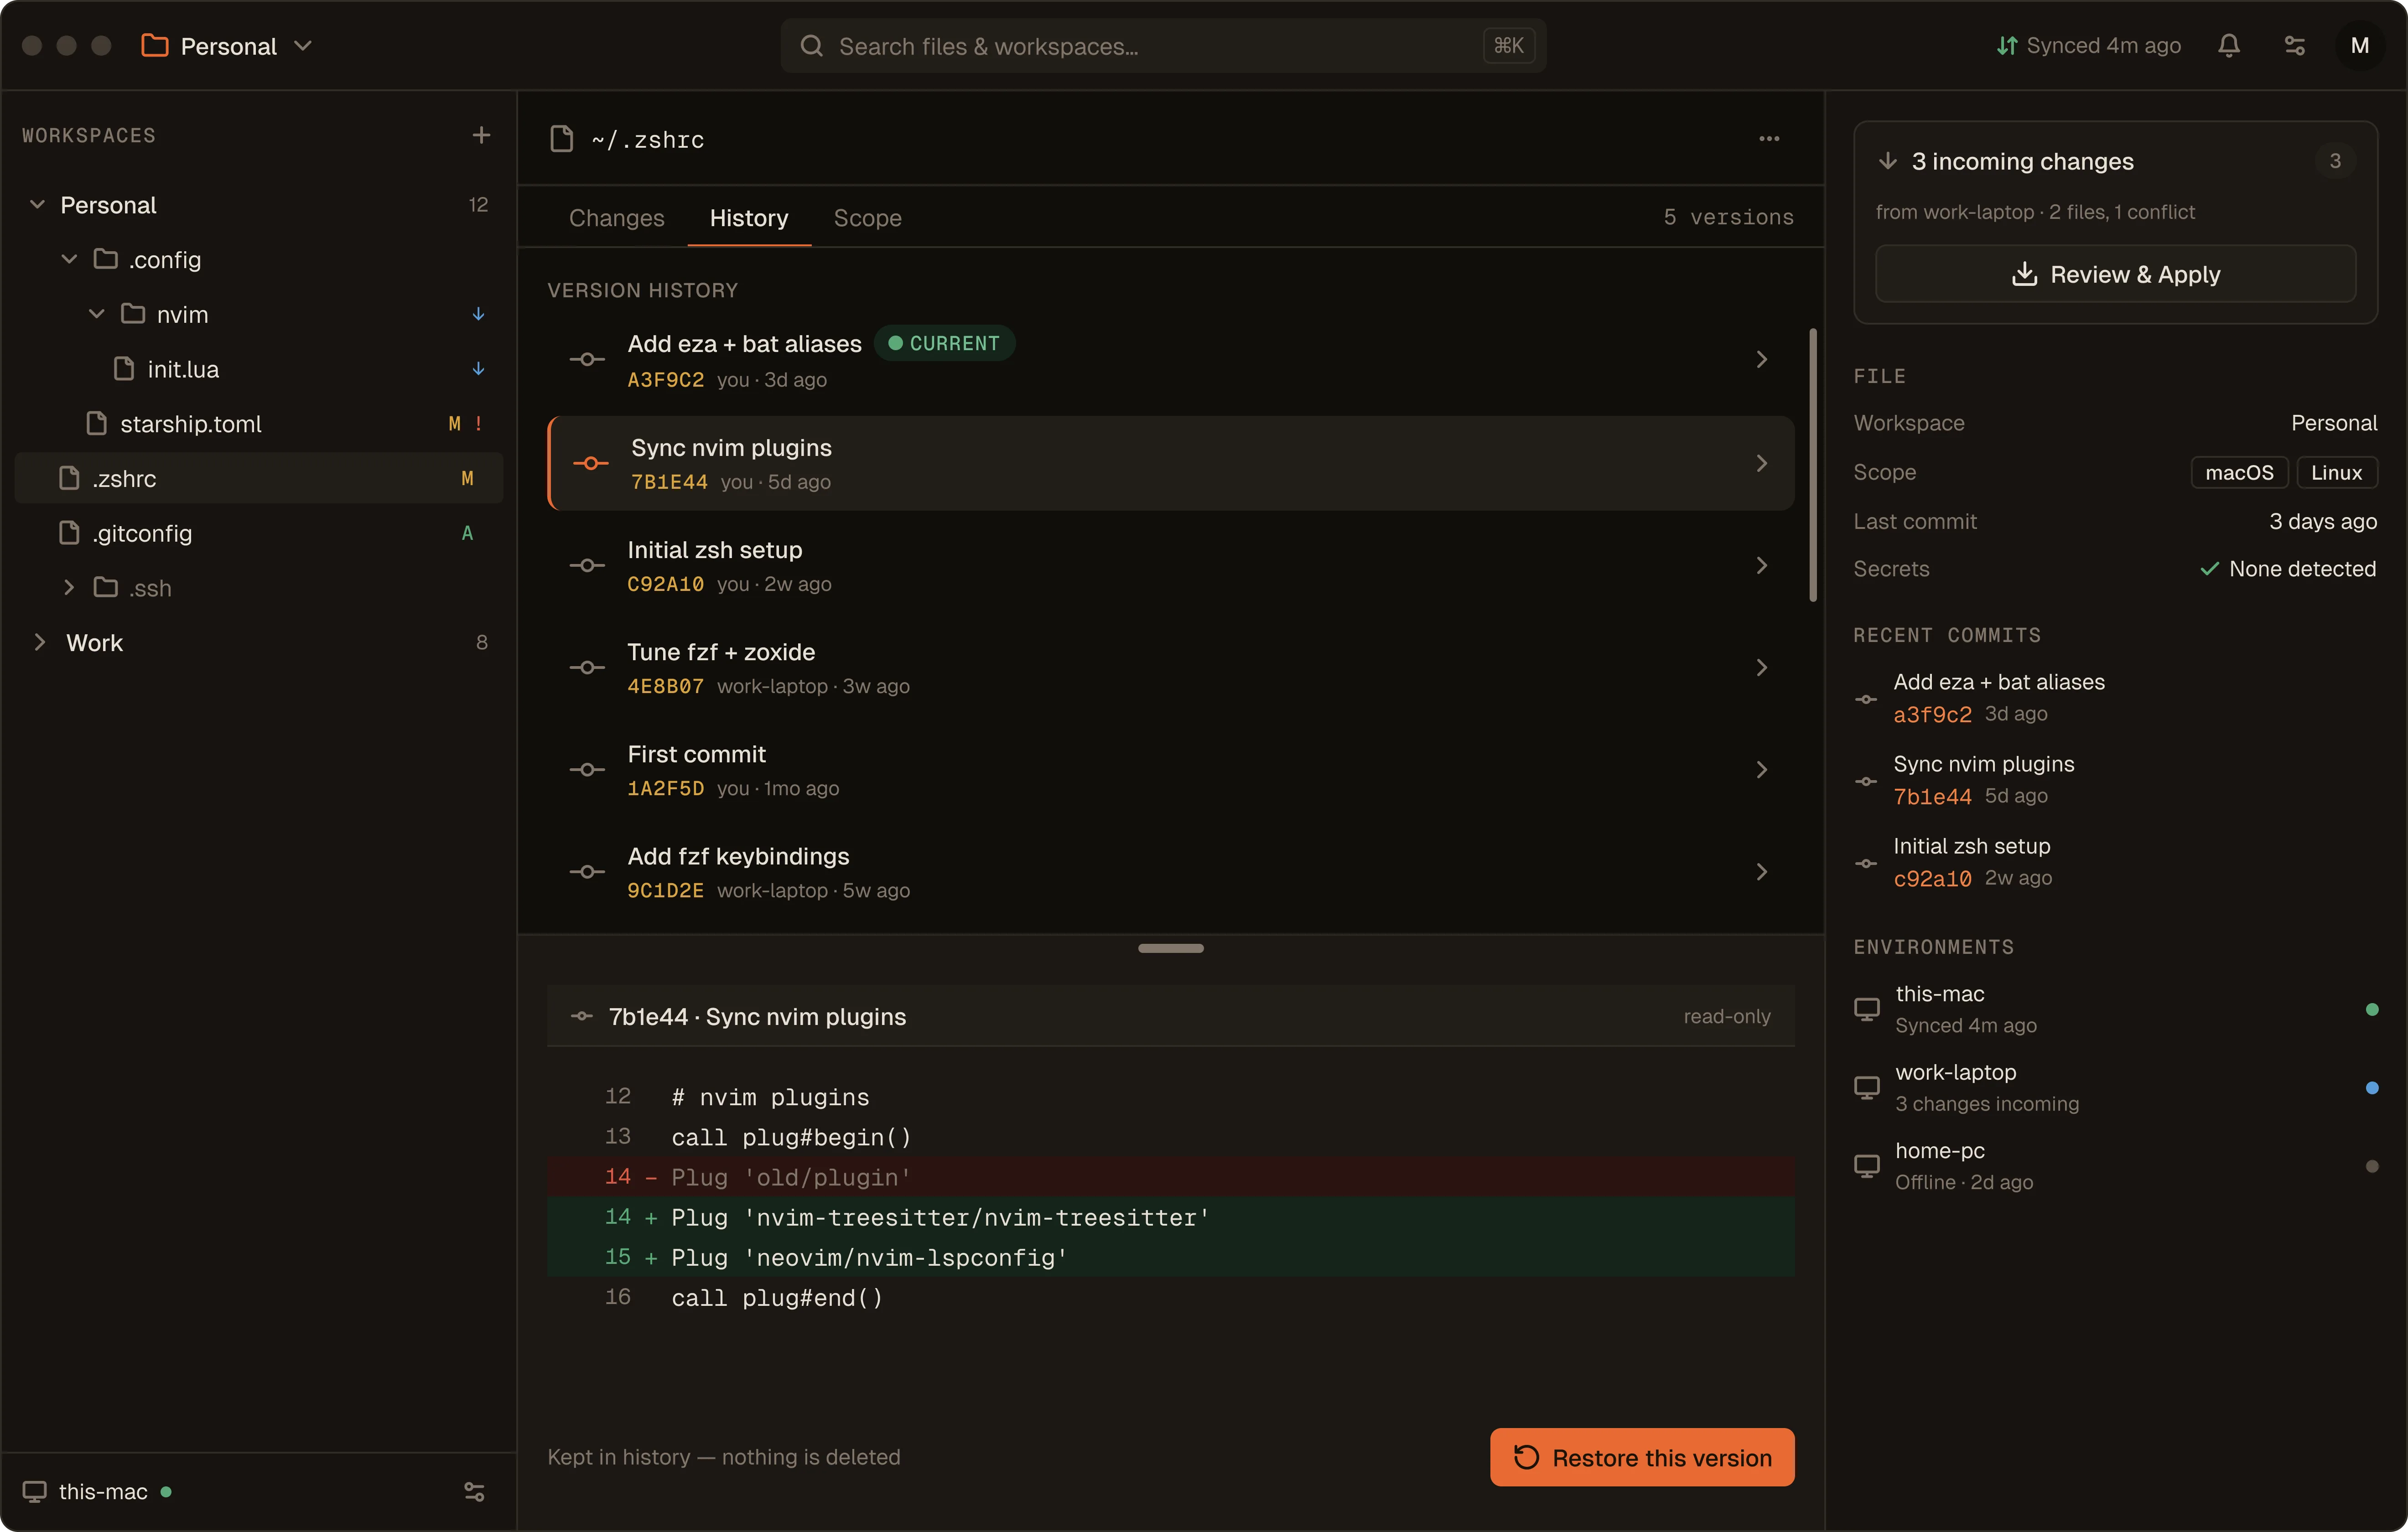Open recent commit a3f9c2
Viewport: 2408px width, 1532px height.
pyautogui.click(x=2115, y=698)
